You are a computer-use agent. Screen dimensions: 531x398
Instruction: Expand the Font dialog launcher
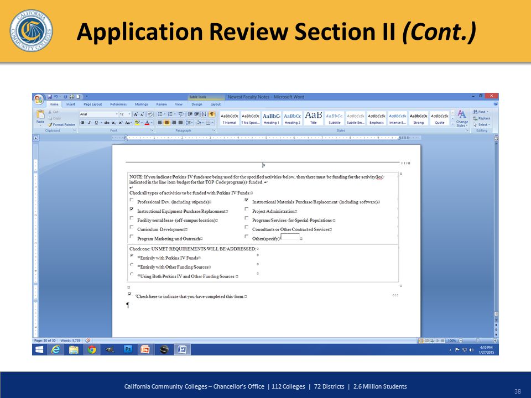pos(152,130)
